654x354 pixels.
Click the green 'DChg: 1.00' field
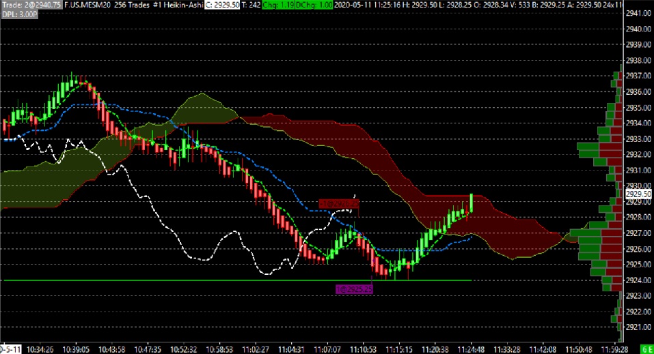pos(314,5)
